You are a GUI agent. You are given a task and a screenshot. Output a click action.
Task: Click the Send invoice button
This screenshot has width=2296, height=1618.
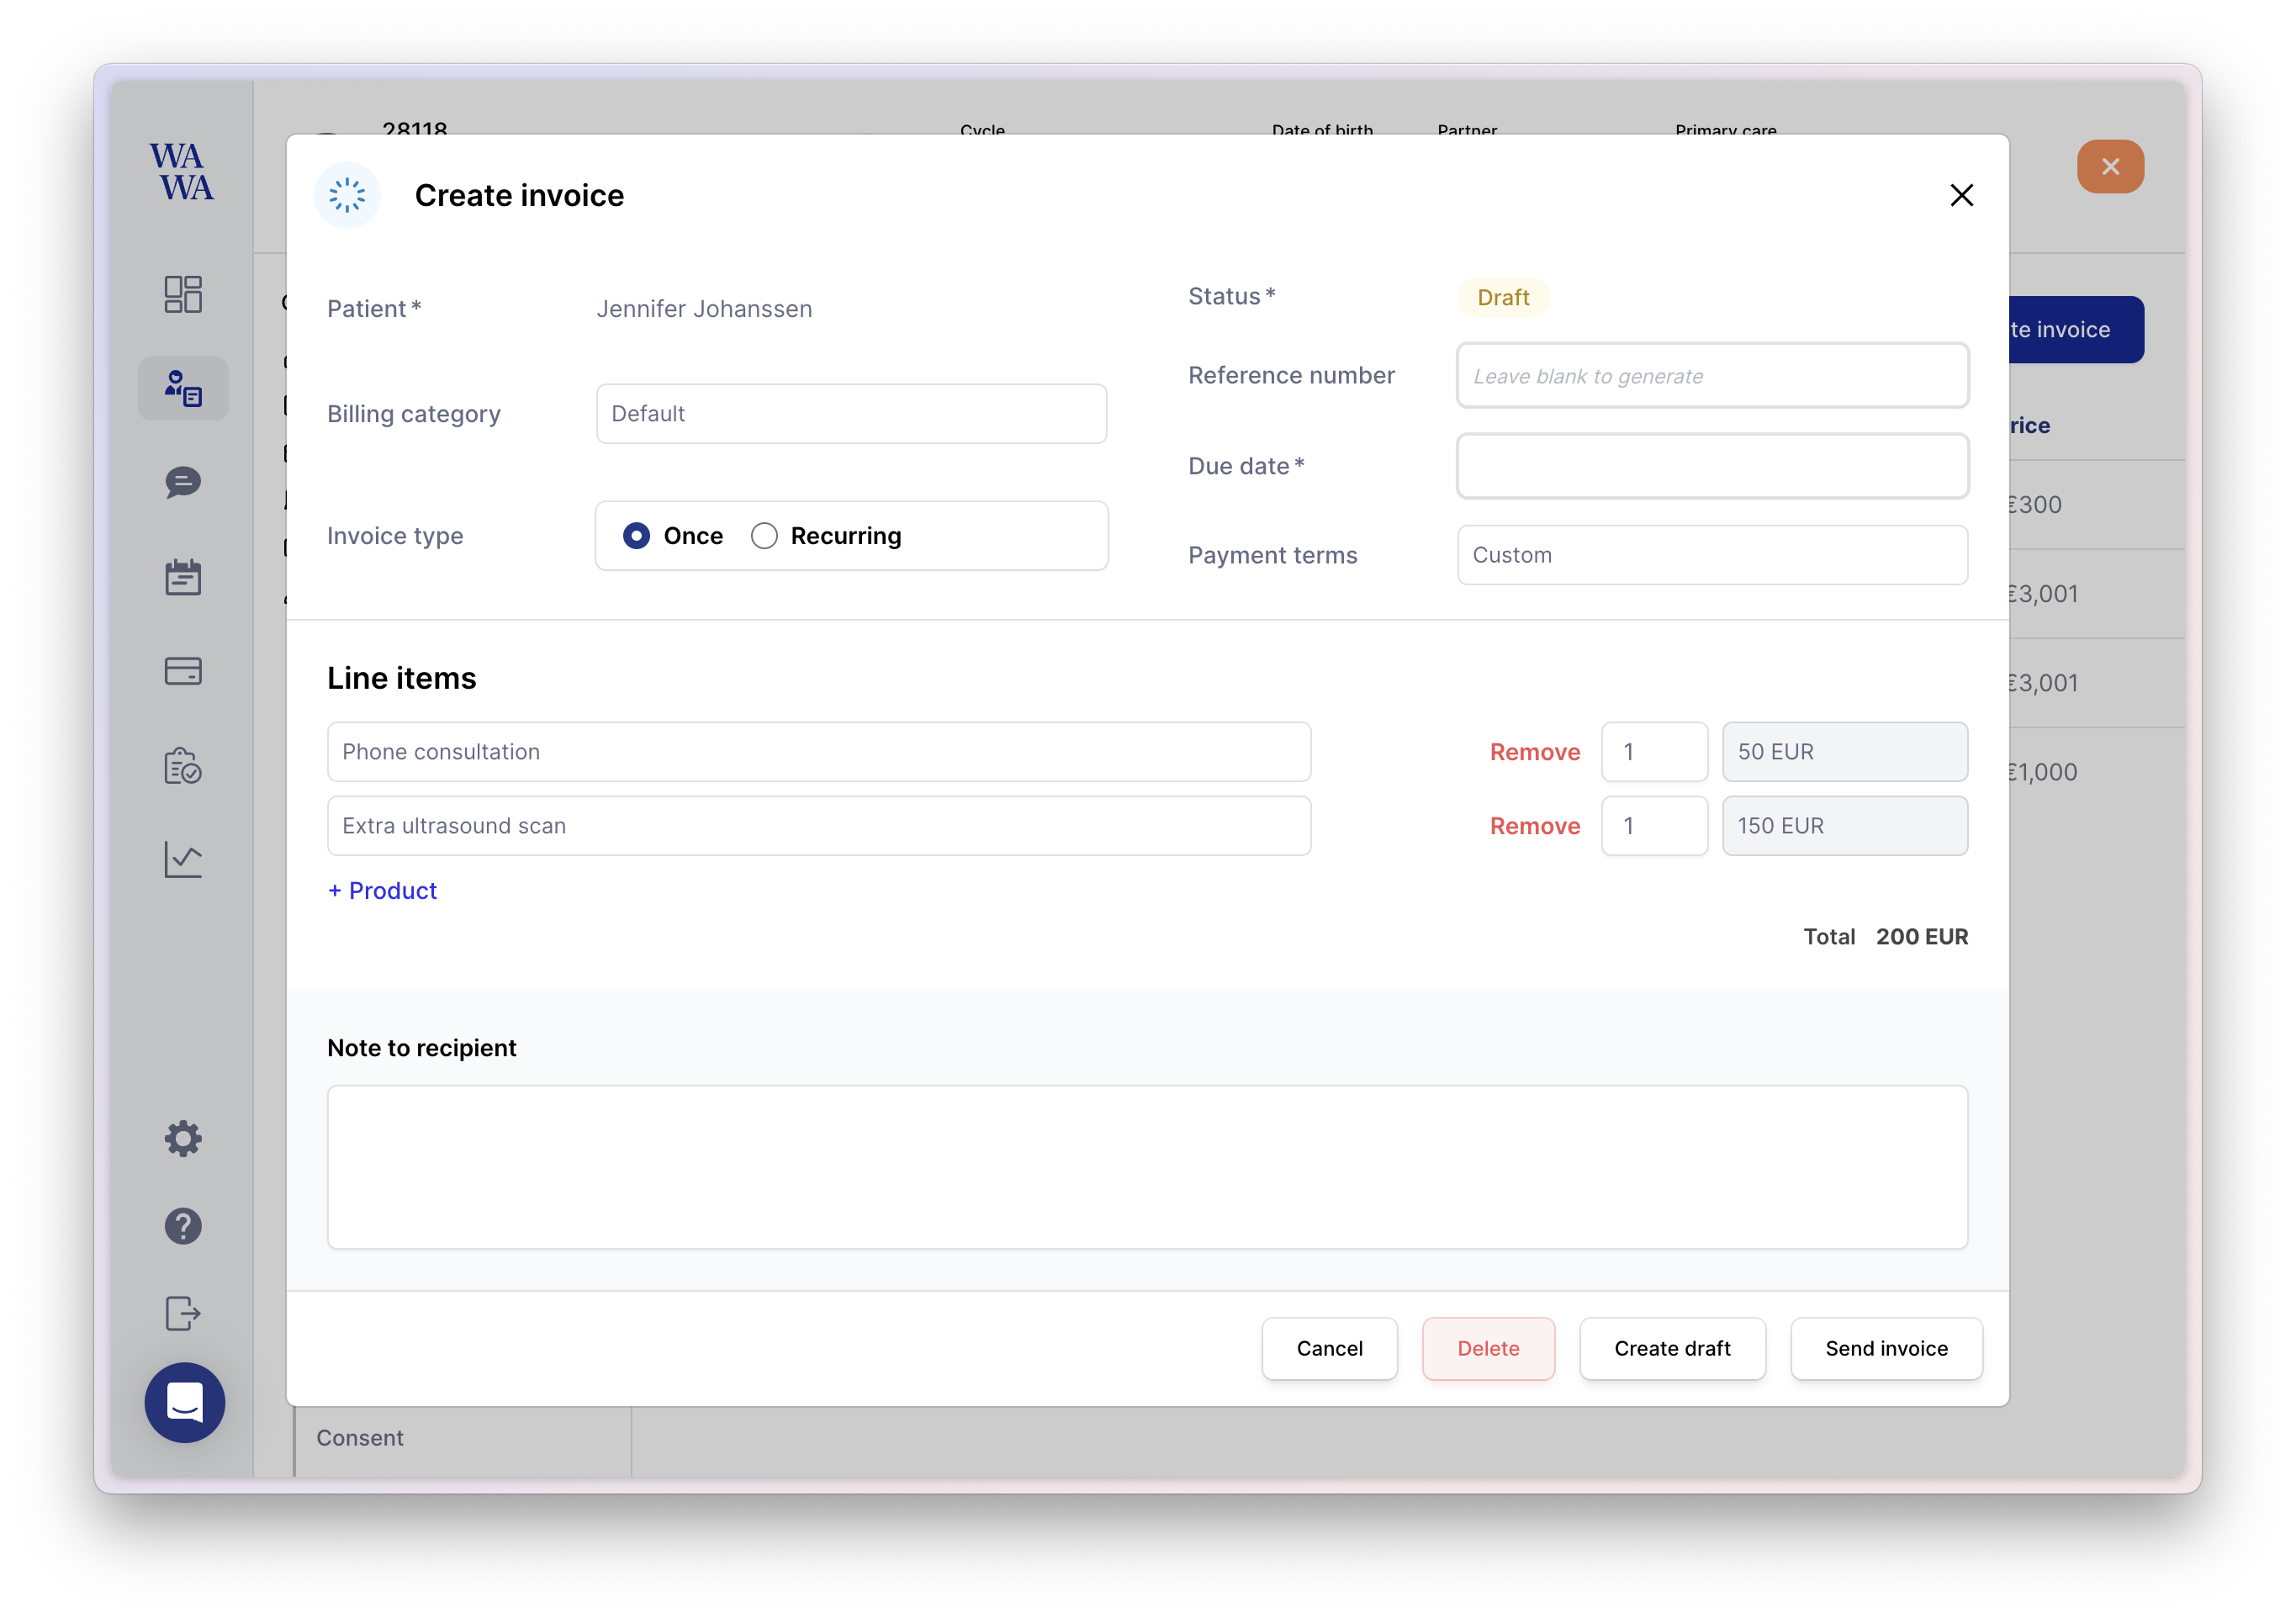coord(1886,1346)
